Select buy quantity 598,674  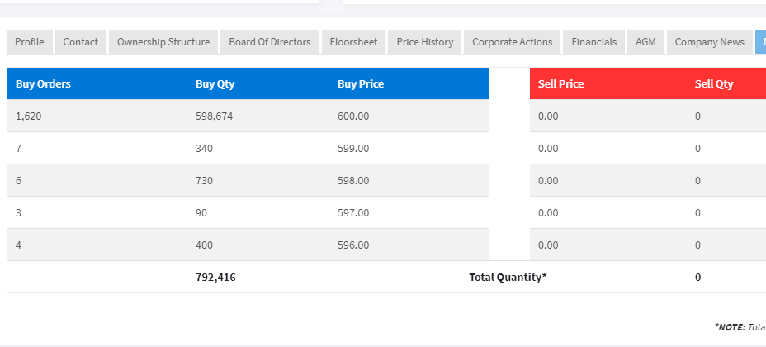[215, 116]
